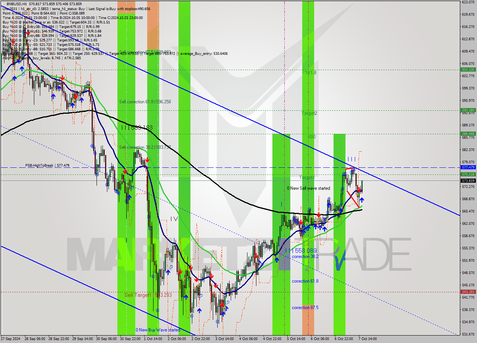Image resolution: width=477 pixels, height=343 pixels.
Task: Click the 577.479 price tag on axis
Action: pyautogui.click(x=468, y=167)
